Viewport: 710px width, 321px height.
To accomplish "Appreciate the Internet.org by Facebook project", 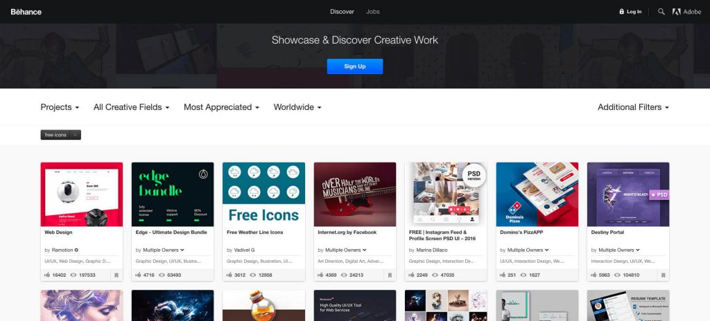I will point(320,275).
